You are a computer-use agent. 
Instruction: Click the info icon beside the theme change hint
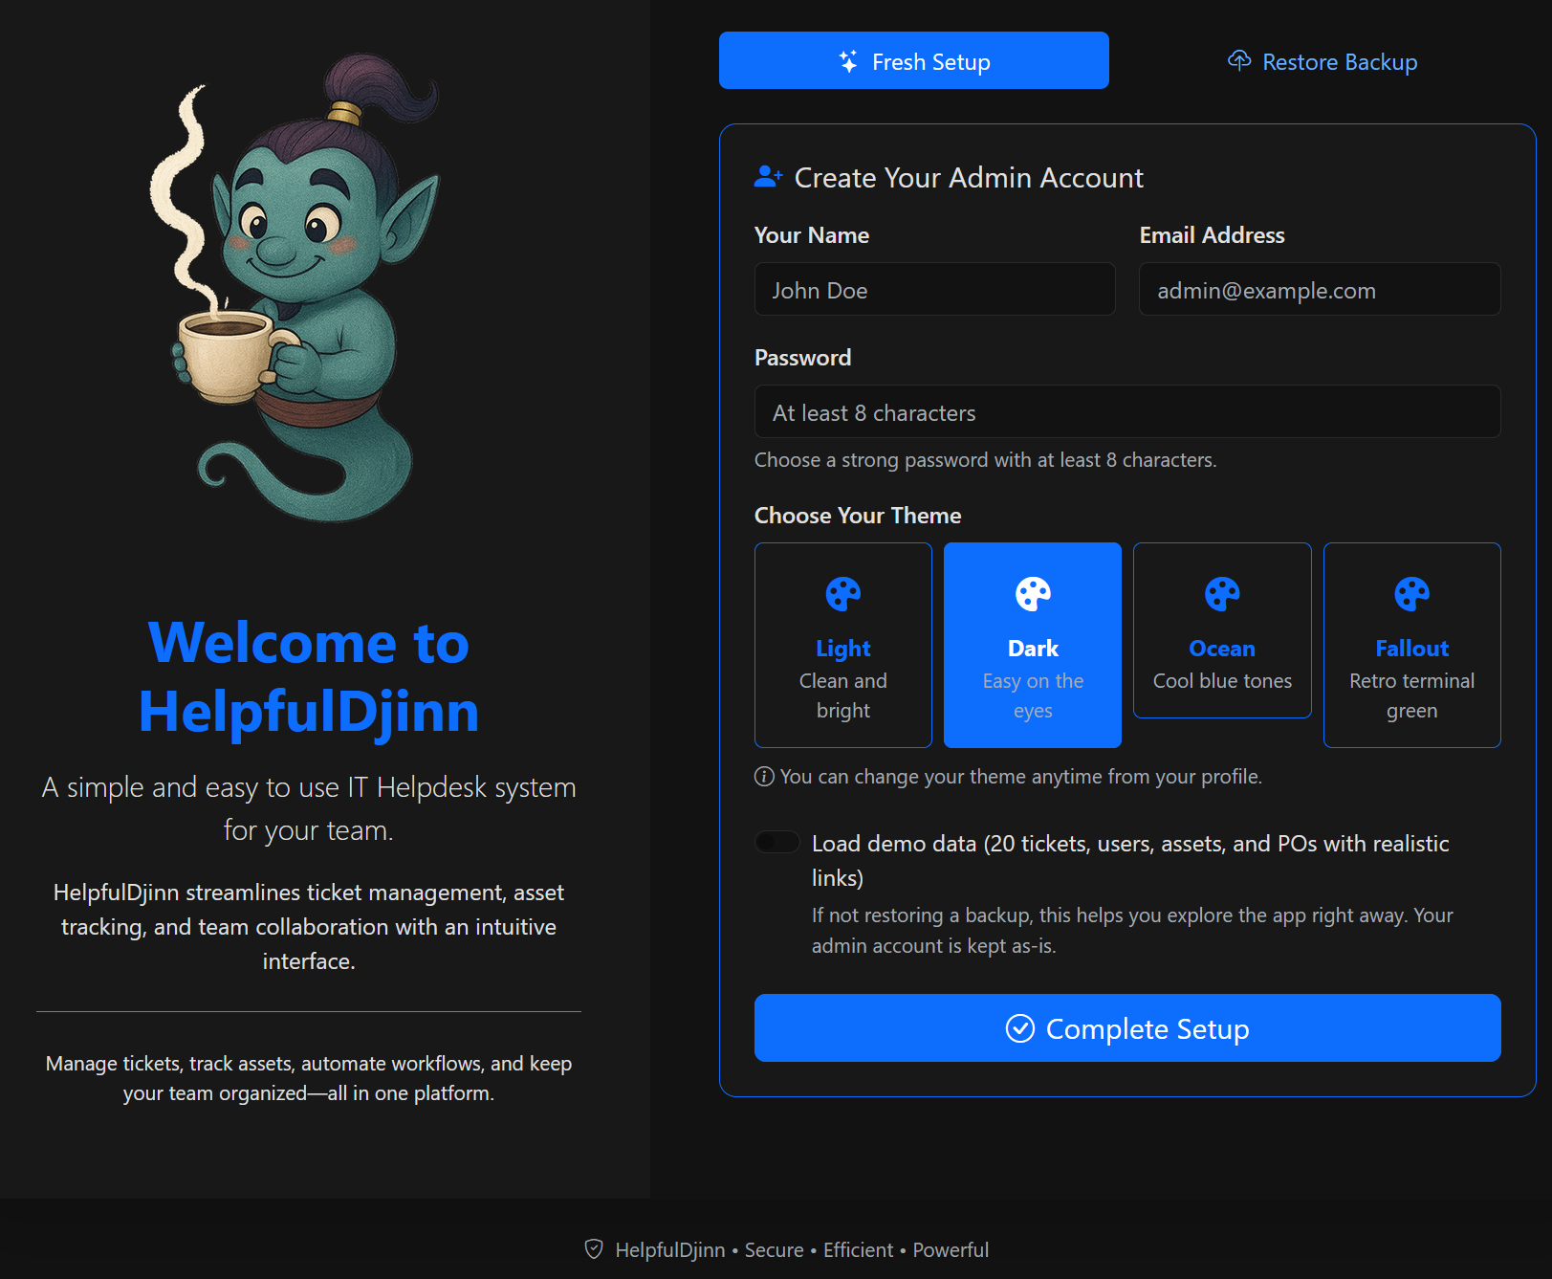coord(764,777)
